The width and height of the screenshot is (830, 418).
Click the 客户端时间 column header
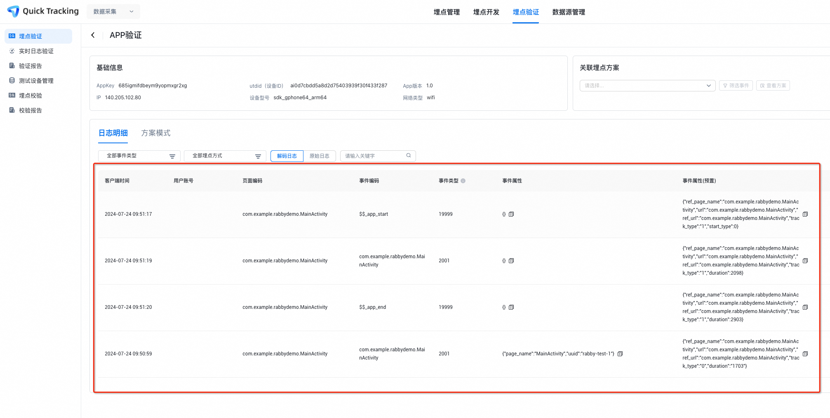pos(117,181)
